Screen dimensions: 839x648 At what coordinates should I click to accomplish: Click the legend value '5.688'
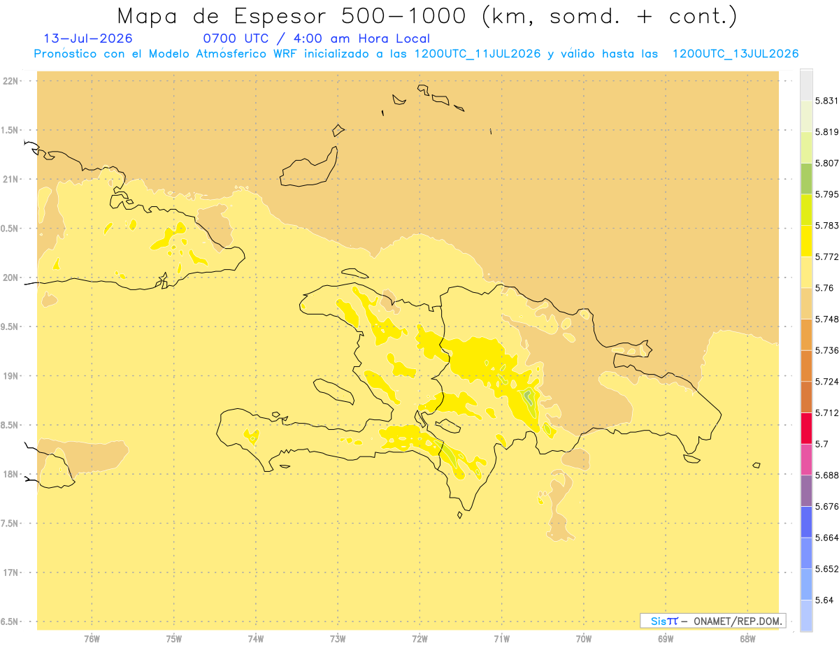pyautogui.click(x=826, y=475)
